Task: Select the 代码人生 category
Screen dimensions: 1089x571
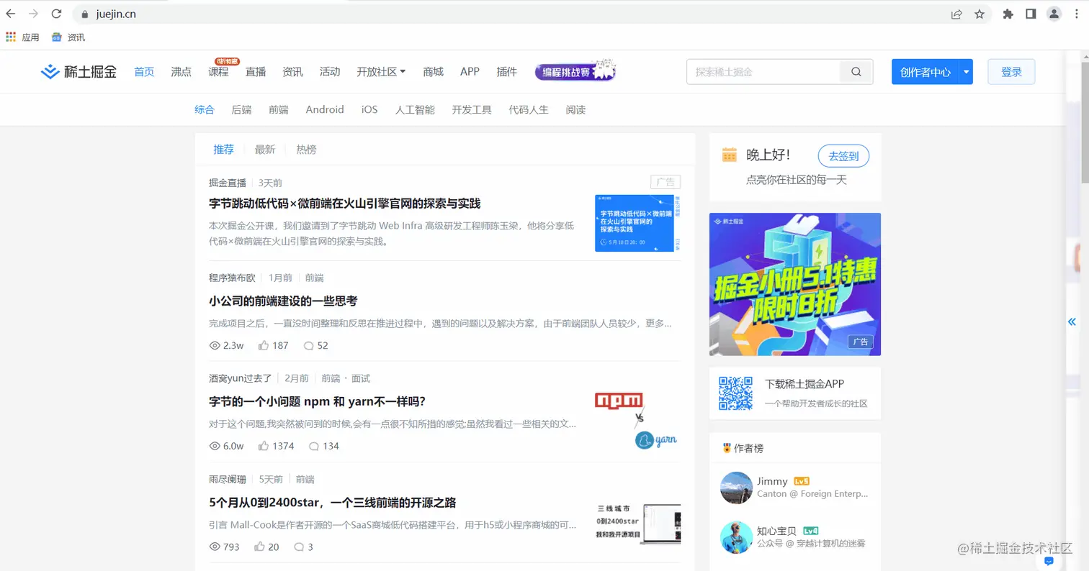Action: (x=529, y=110)
